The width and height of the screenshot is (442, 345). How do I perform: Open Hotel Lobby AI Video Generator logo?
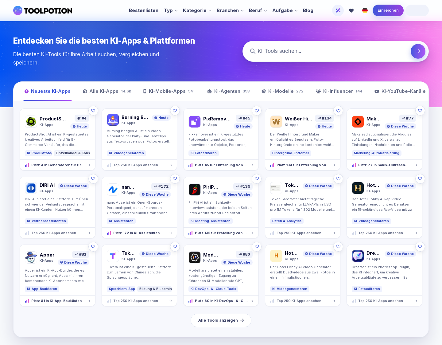[276, 256]
